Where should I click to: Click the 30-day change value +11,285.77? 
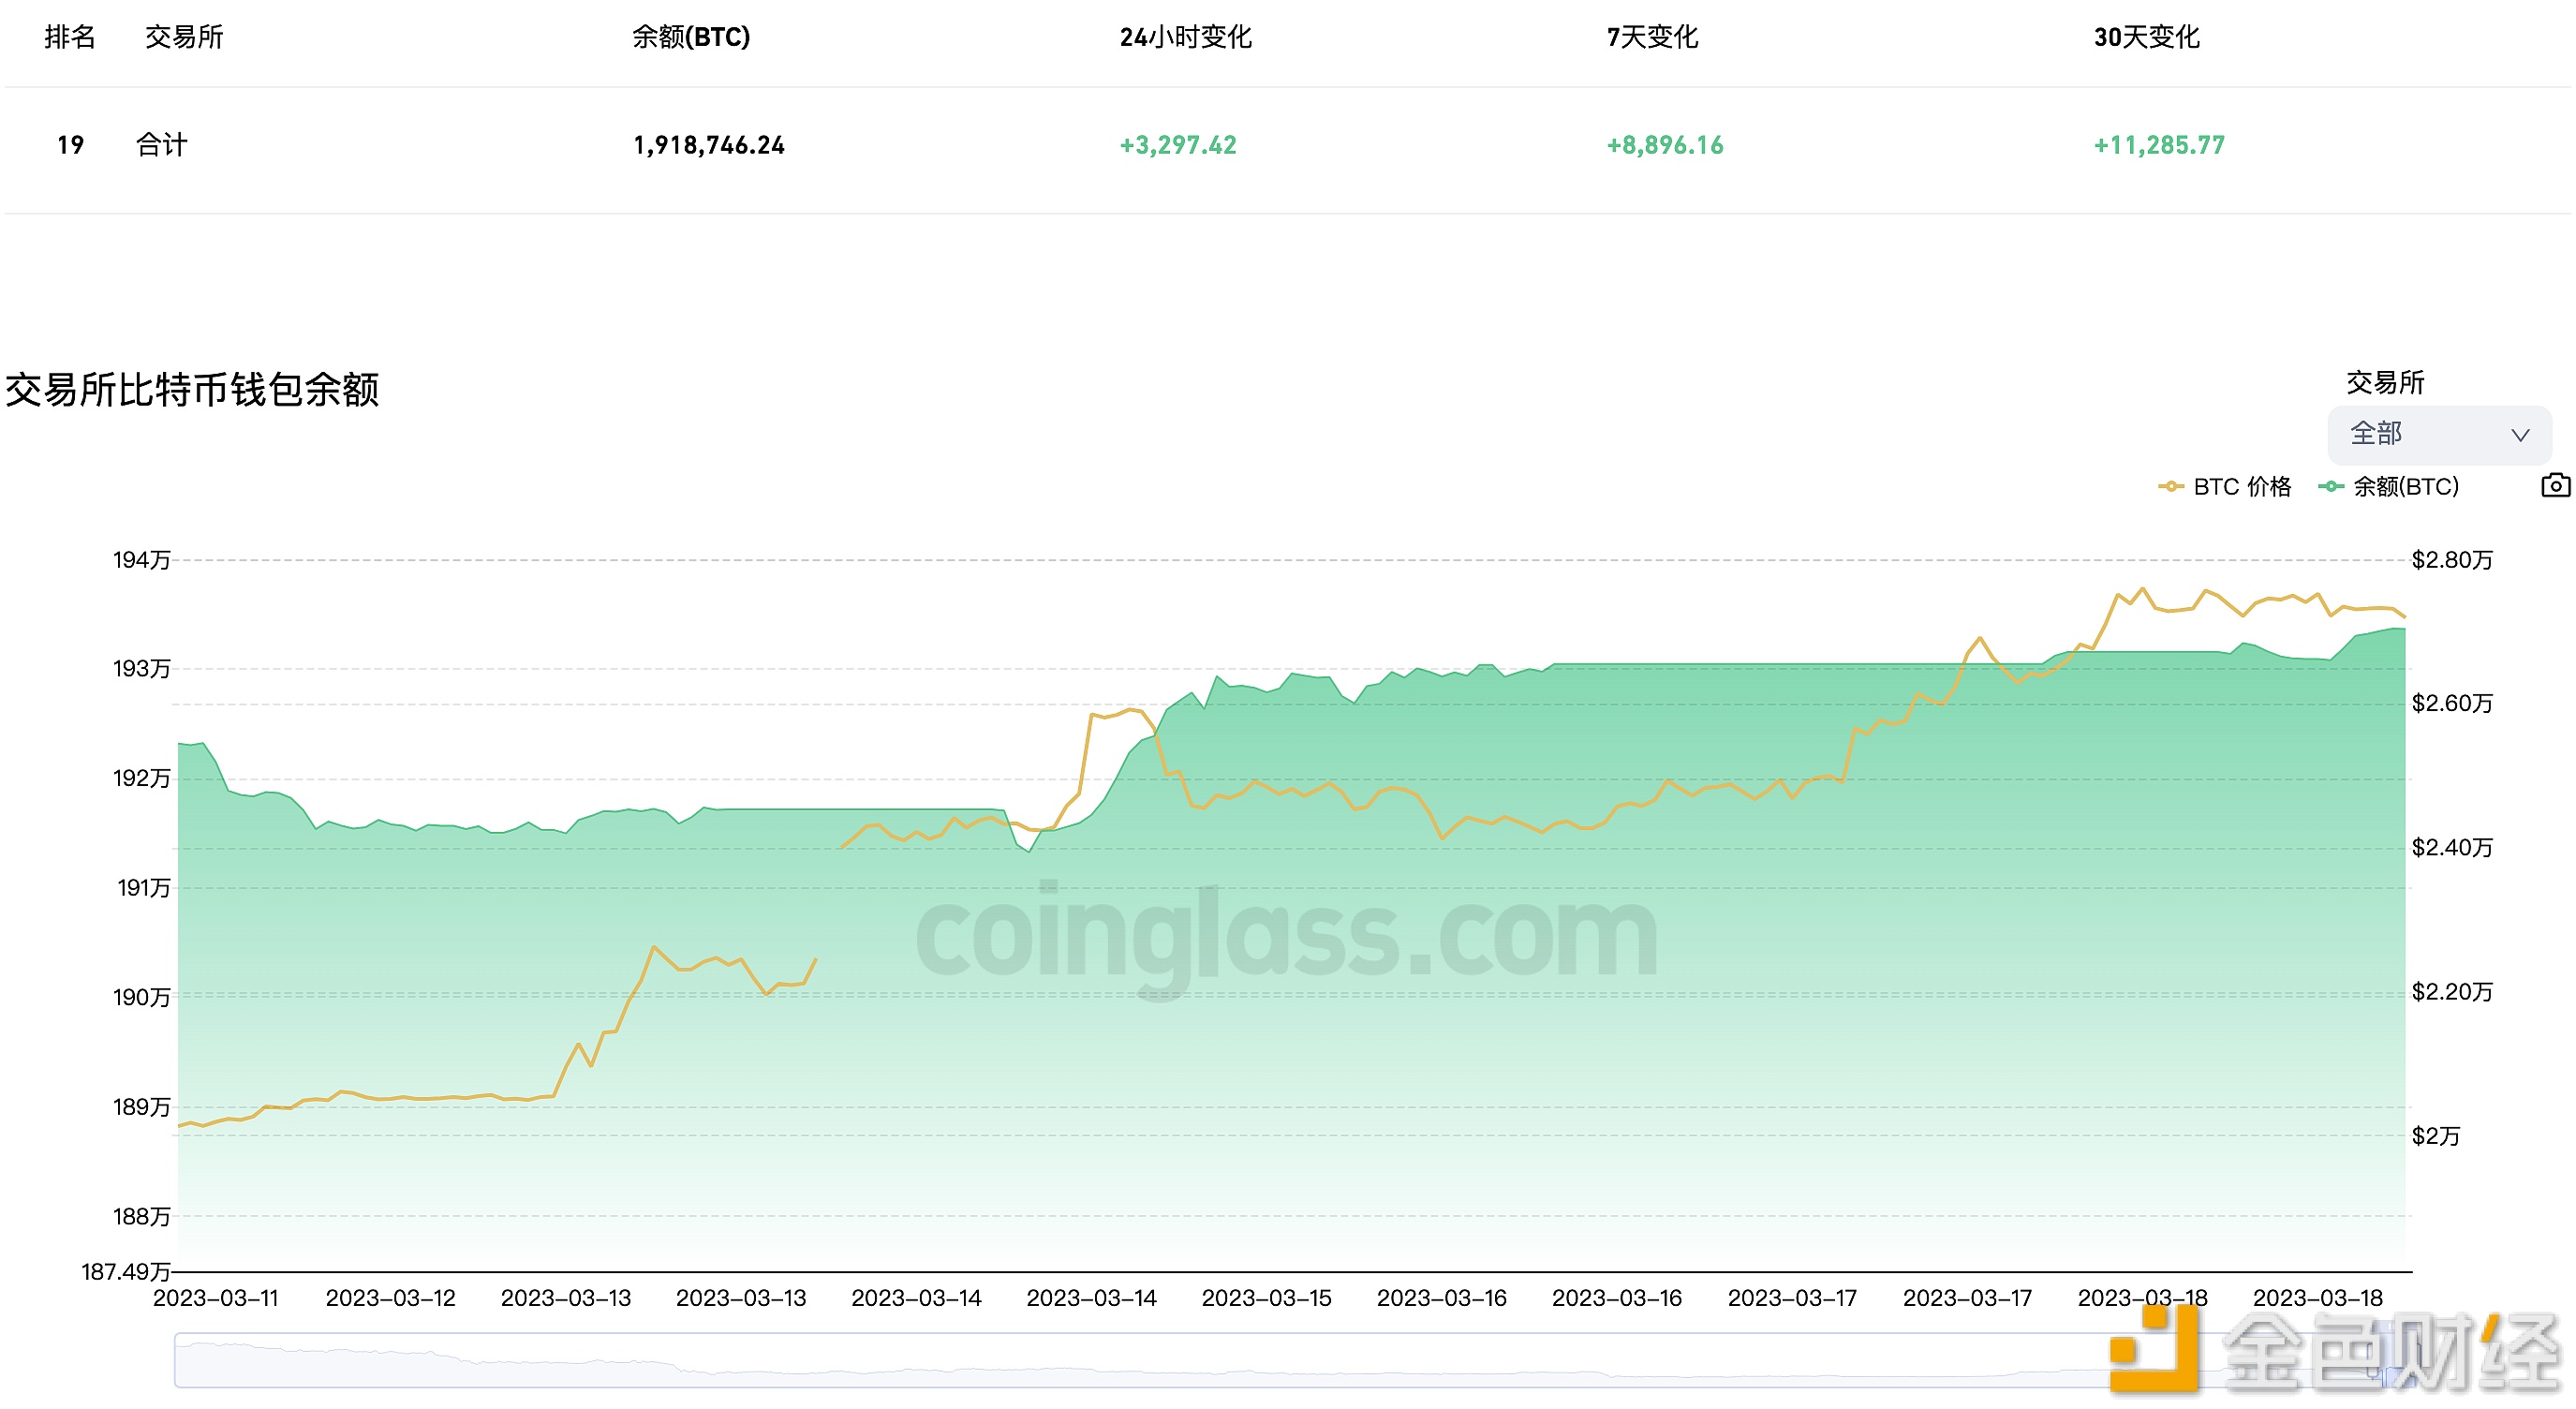(x=2159, y=145)
